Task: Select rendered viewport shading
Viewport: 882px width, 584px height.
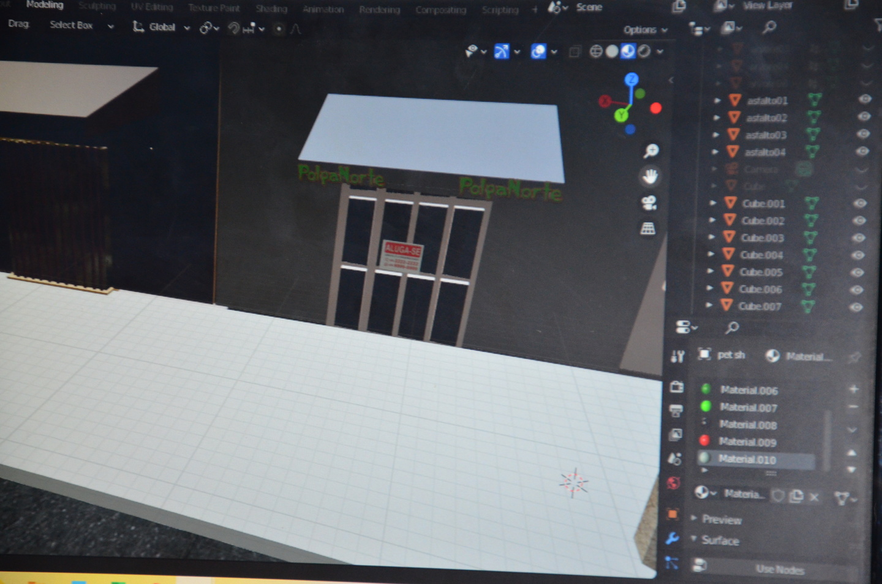Action: click(x=644, y=51)
